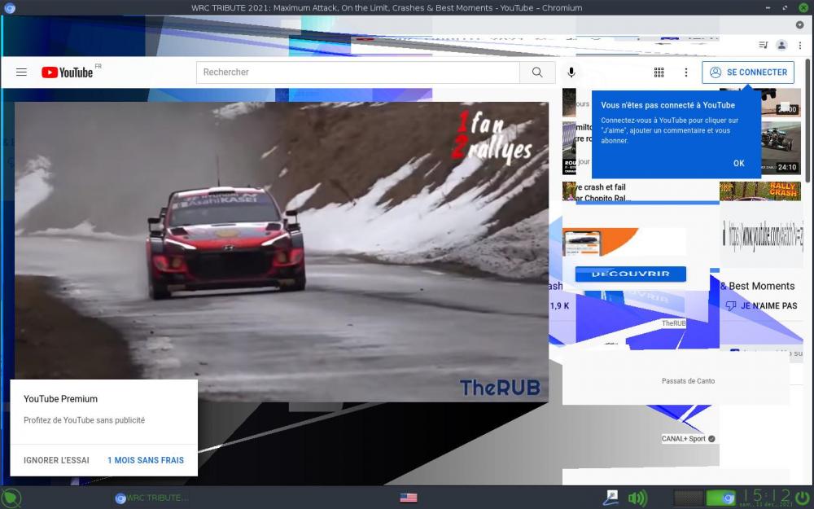Click TheRUB watermark in video
Image resolution: width=814 pixels, height=509 pixels.
tap(500, 388)
